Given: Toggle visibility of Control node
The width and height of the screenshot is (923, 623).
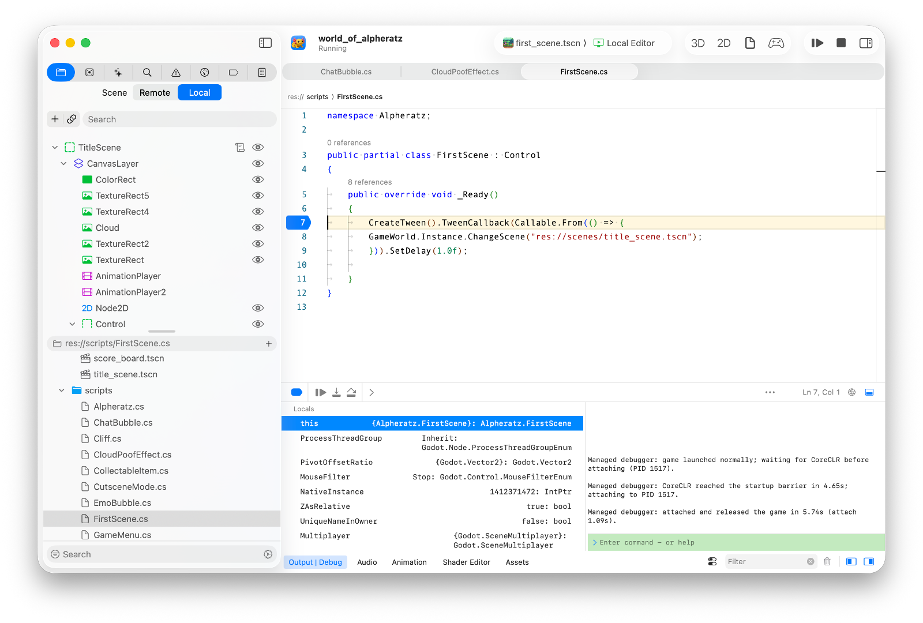Looking at the screenshot, I should point(258,324).
